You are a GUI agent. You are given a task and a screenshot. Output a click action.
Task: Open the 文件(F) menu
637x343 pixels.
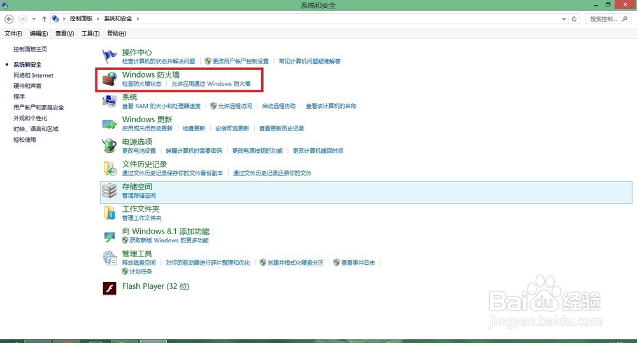pos(13,33)
